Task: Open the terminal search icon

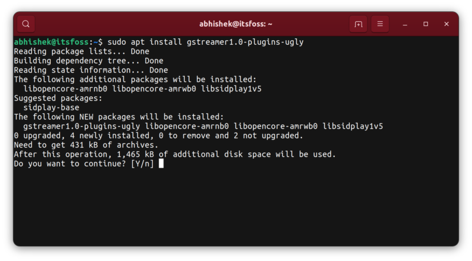Action: coord(26,24)
